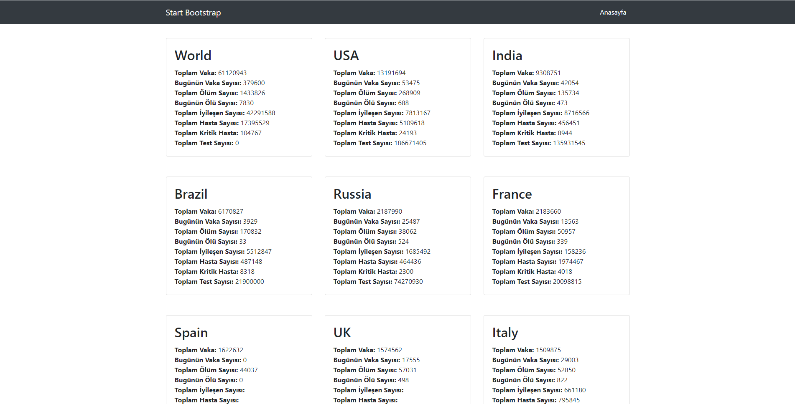Select the USA card heading
Image resolution: width=795 pixels, height=404 pixels.
tap(346, 56)
